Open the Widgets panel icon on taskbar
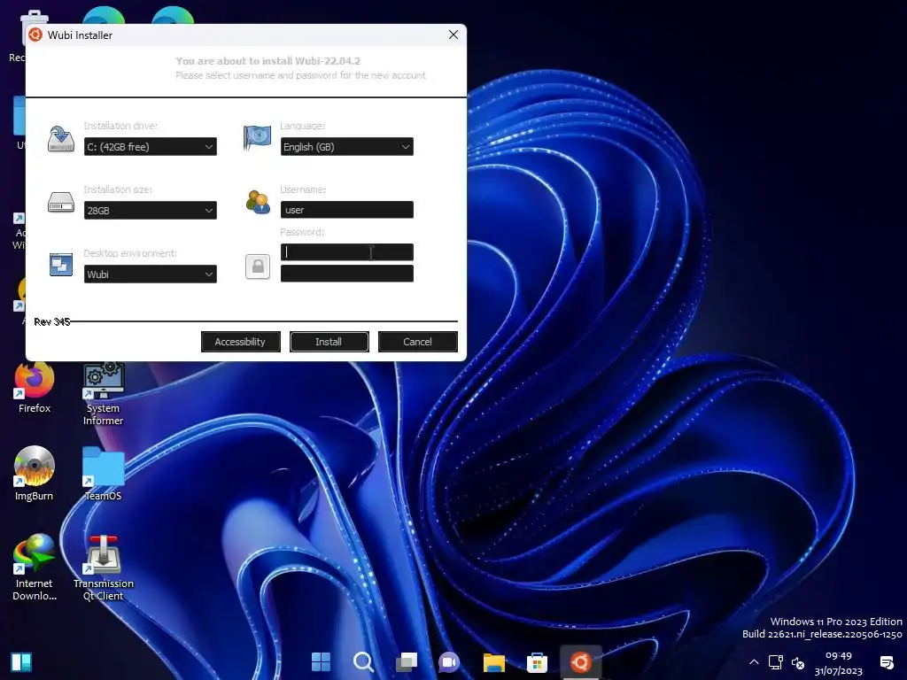This screenshot has width=907, height=680. 21,661
